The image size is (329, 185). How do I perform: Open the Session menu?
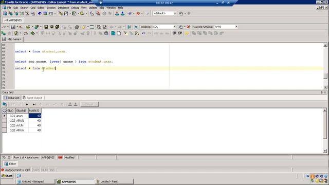click(51, 8)
